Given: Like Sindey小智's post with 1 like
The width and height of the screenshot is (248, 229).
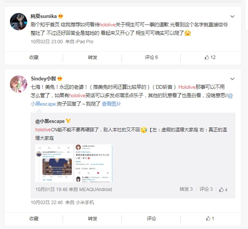Looking at the screenshot, I should (210, 219).
